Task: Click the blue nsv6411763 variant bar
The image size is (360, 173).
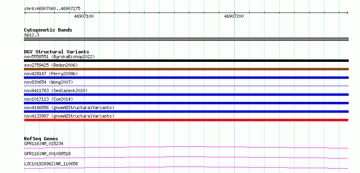Action: (x=186, y=95)
